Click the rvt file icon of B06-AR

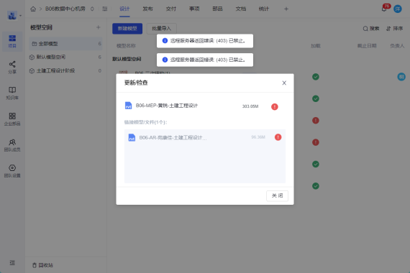tap(132, 137)
